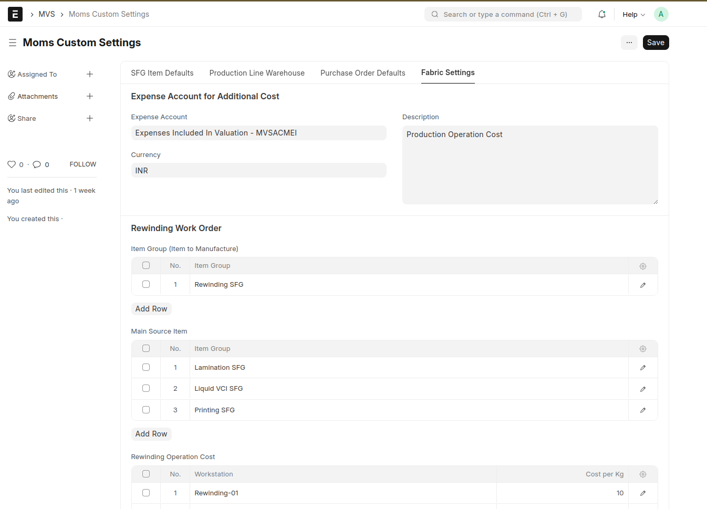This screenshot has height=509, width=707.
Task: Click the plus icon beside Assigned To
Action: pos(90,74)
